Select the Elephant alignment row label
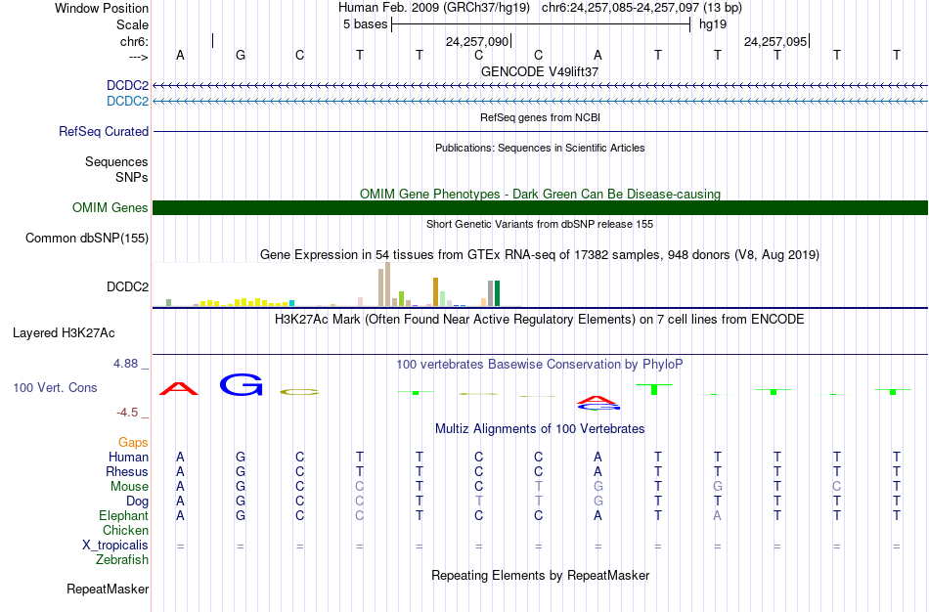The width and height of the screenshot is (929, 612). (x=123, y=515)
